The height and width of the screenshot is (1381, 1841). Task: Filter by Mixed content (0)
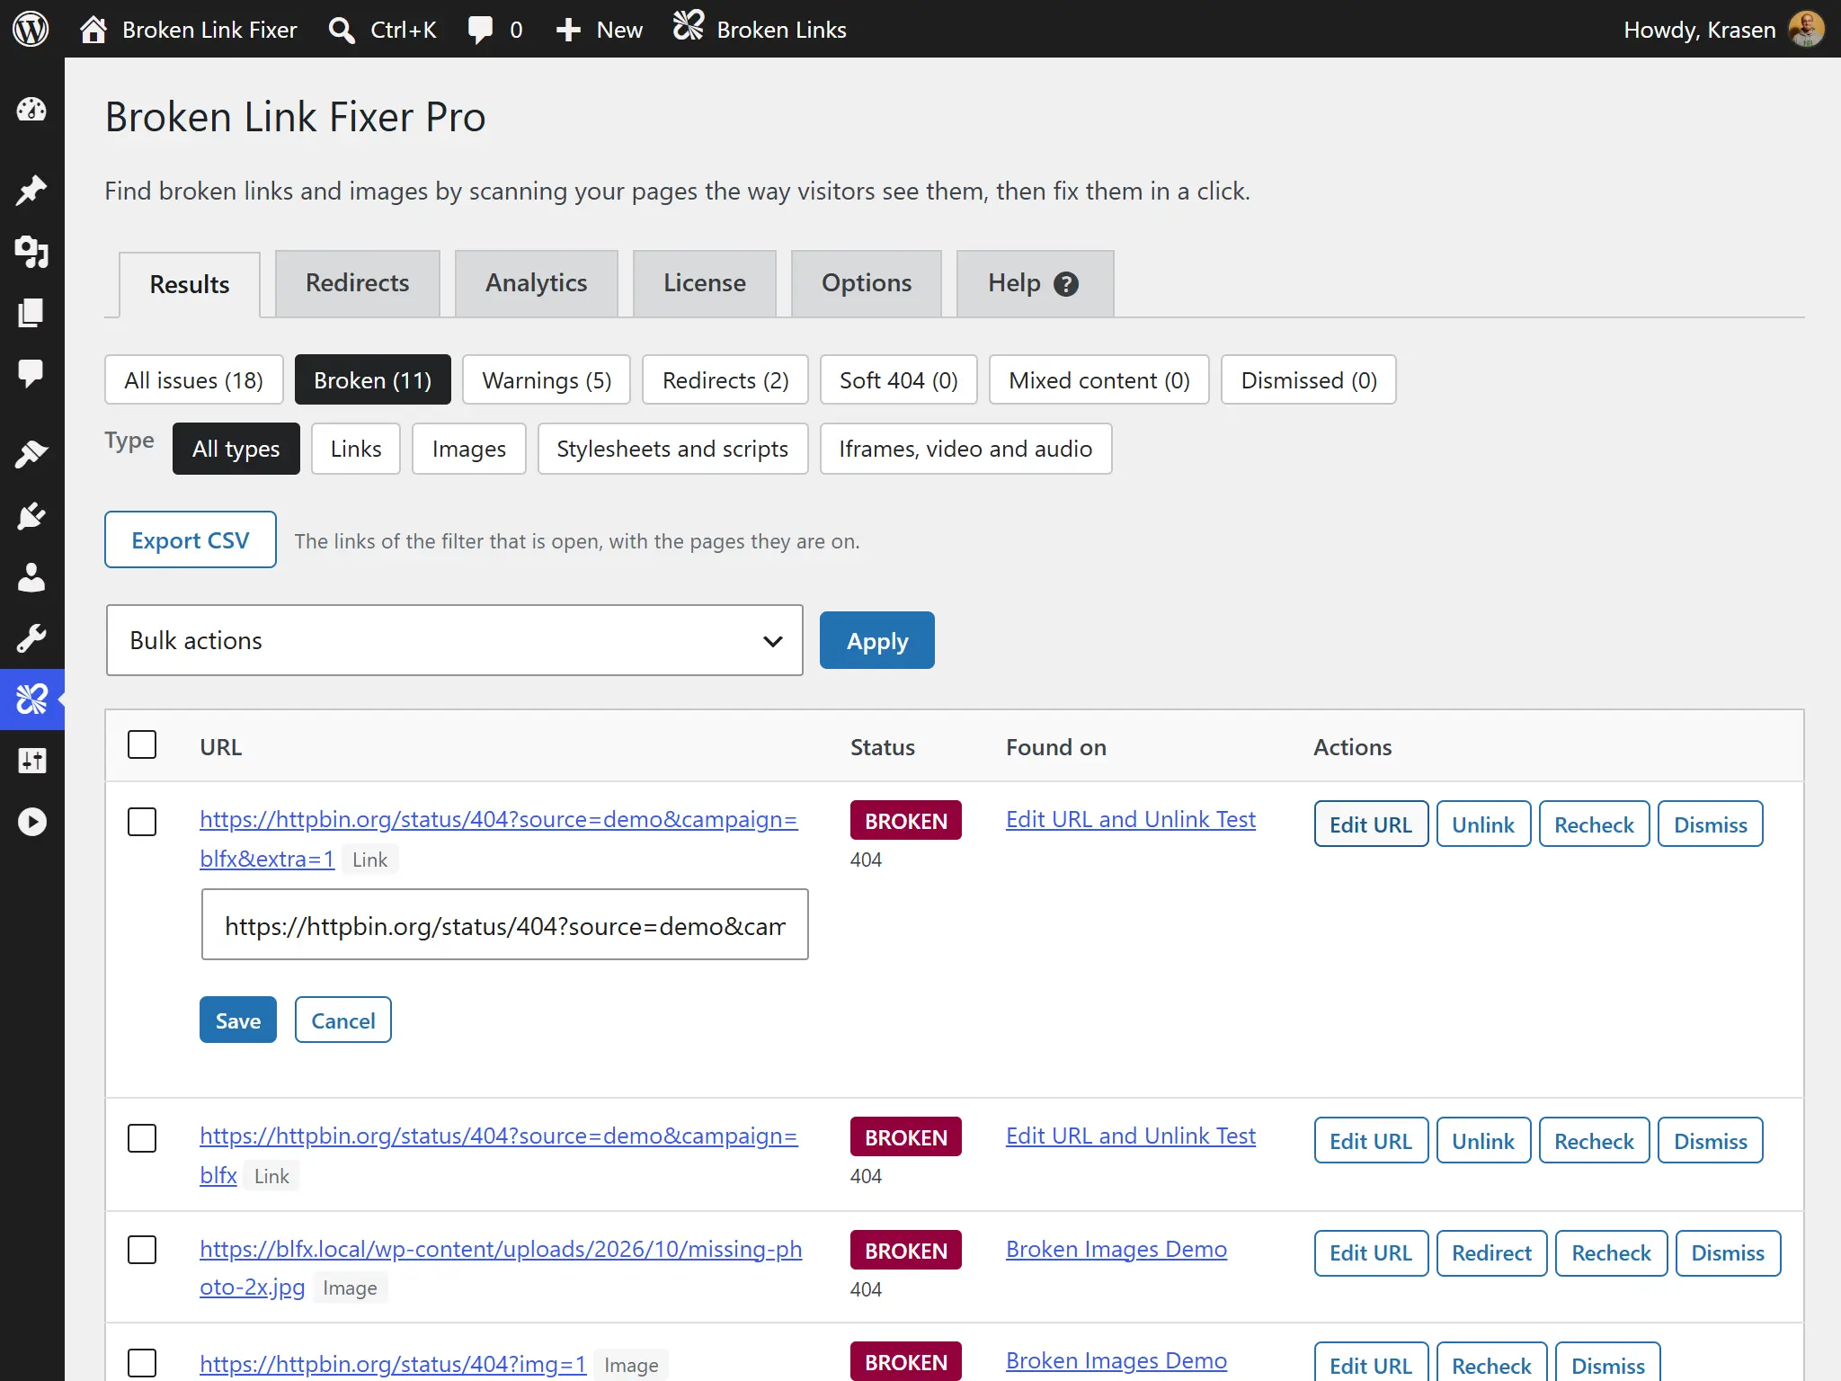[x=1099, y=379]
